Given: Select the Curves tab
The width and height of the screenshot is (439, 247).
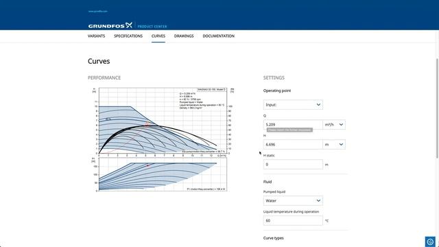Looking at the screenshot, I should pyautogui.click(x=158, y=36).
